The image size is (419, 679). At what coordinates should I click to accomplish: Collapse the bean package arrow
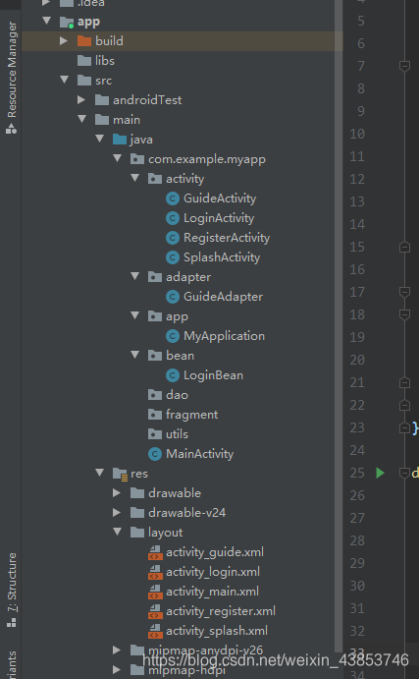click(135, 355)
